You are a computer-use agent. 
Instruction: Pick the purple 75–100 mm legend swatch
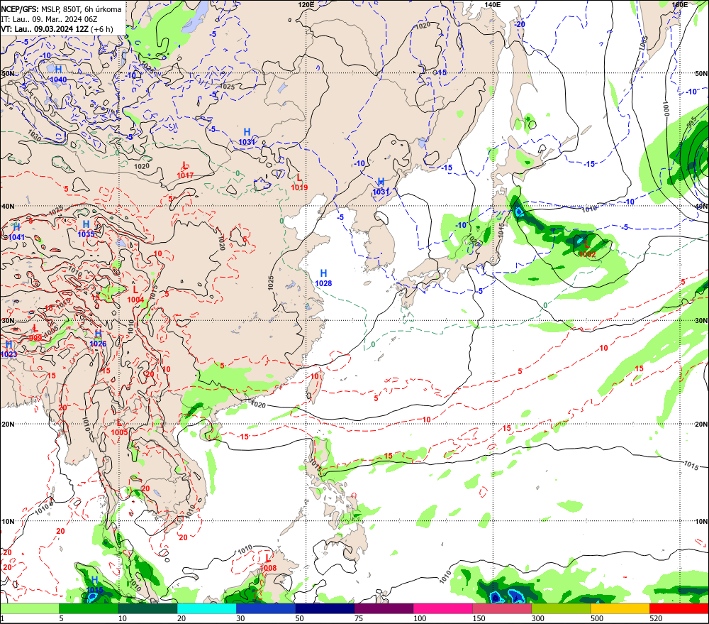click(384, 608)
